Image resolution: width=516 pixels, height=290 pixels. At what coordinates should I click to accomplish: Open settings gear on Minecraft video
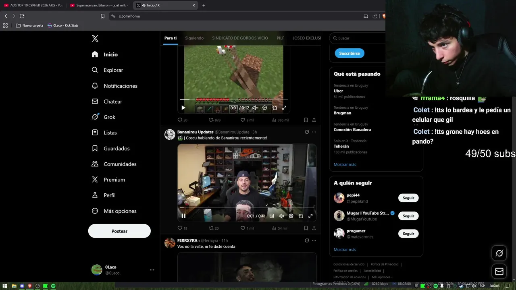(x=264, y=108)
